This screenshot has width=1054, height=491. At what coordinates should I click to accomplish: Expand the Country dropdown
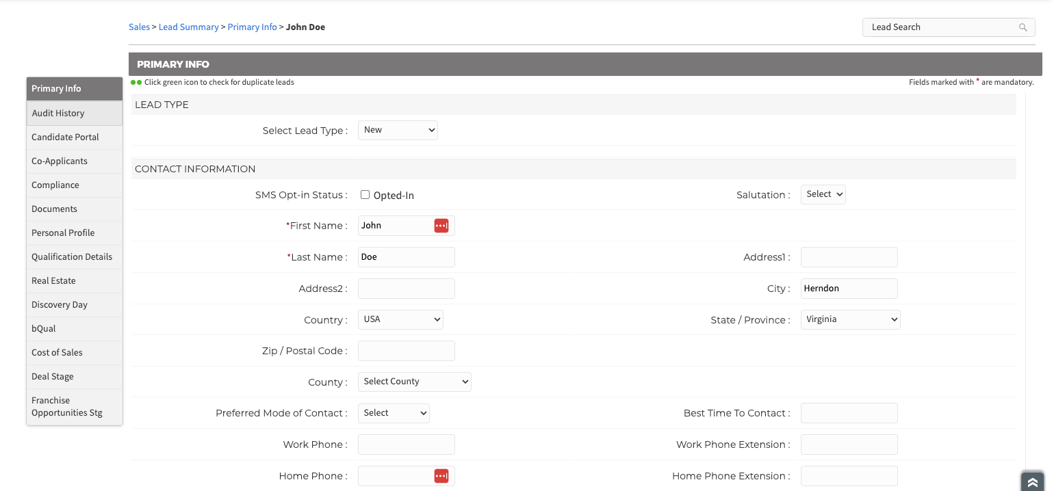(400, 319)
